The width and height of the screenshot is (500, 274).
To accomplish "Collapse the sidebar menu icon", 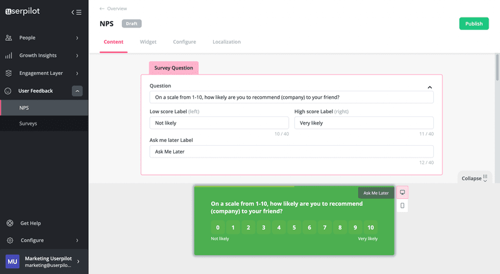I will (76, 12).
